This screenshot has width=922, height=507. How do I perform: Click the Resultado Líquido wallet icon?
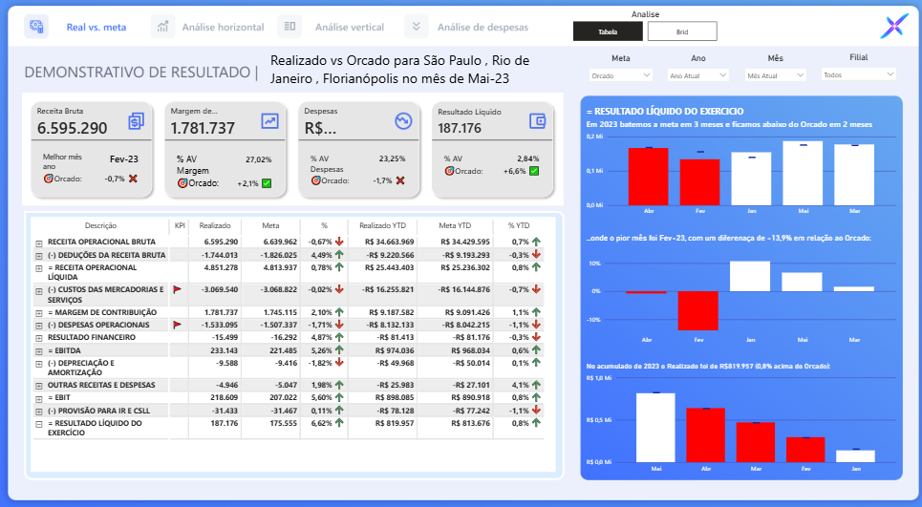[537, 121]
